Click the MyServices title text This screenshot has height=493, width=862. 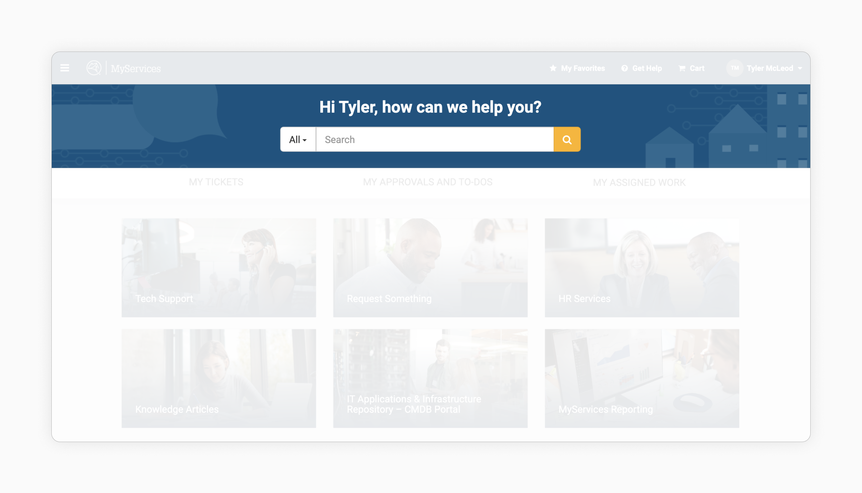[x=136, y=69]
